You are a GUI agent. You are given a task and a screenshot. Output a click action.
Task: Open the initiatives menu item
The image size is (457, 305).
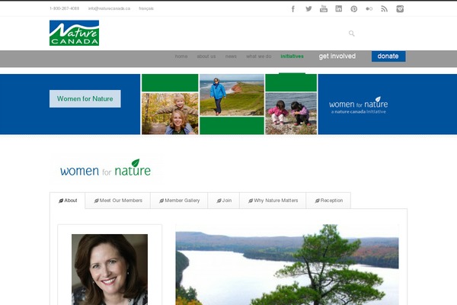point(292,56)
